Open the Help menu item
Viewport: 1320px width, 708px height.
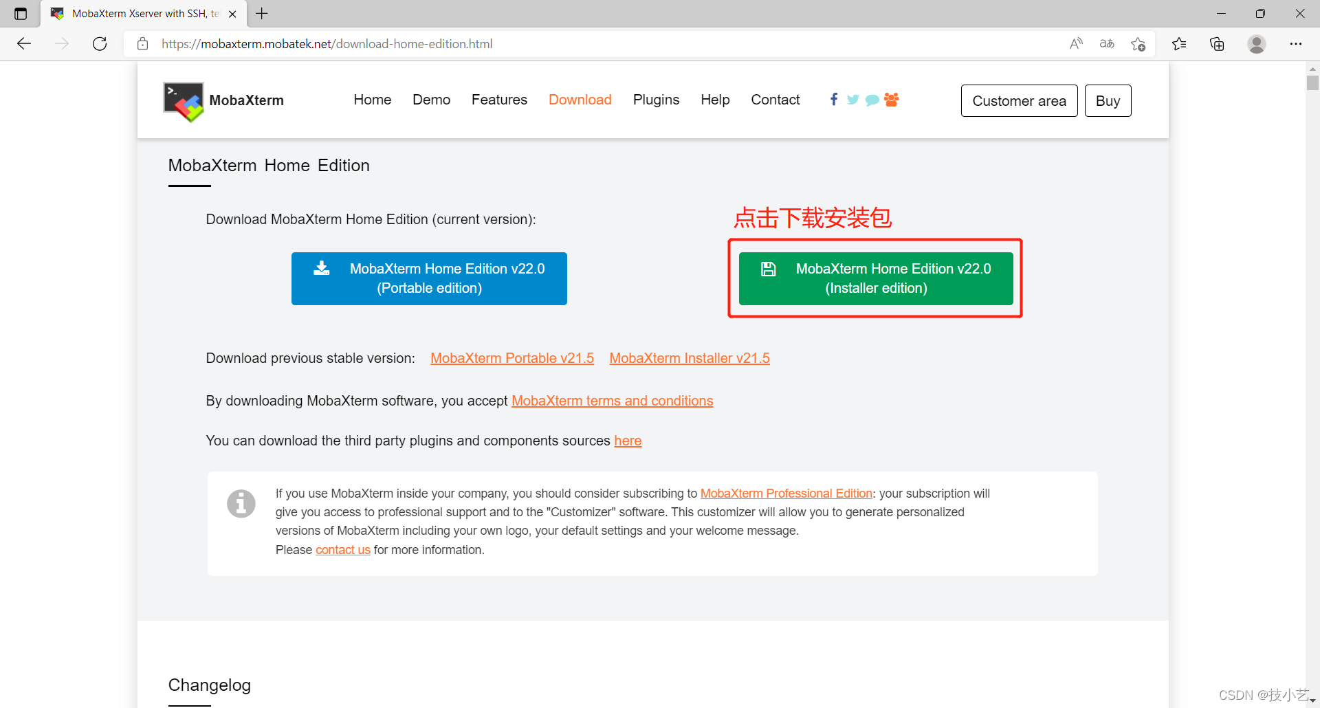point(715,100)
